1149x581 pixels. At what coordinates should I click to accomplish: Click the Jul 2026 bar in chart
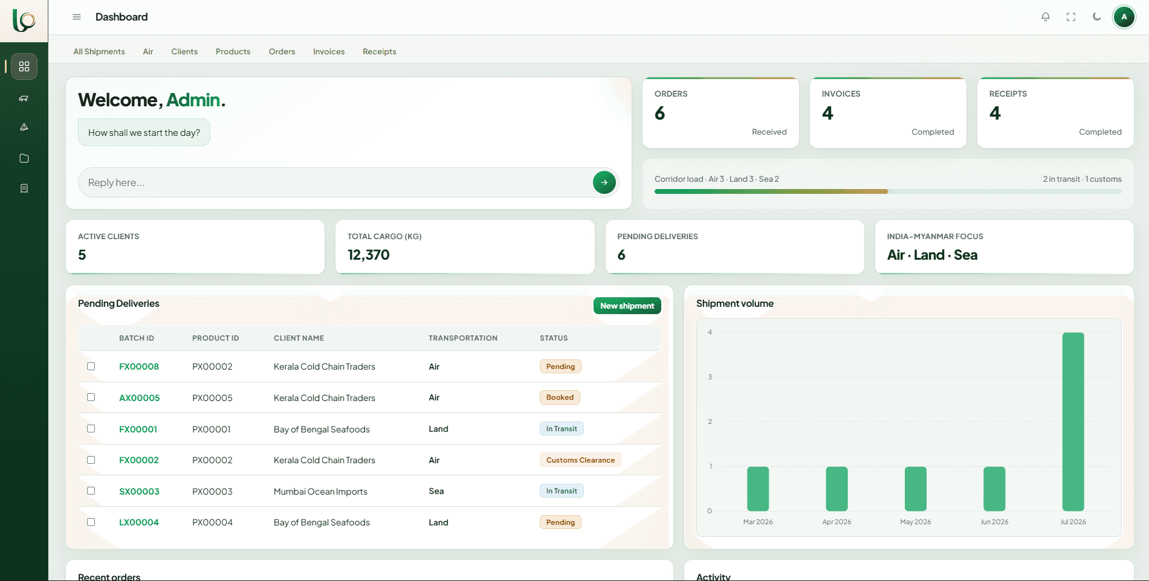1073,422
